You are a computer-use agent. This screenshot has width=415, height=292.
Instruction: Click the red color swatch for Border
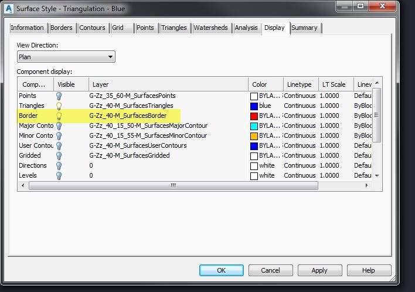(x=254, y=116)
